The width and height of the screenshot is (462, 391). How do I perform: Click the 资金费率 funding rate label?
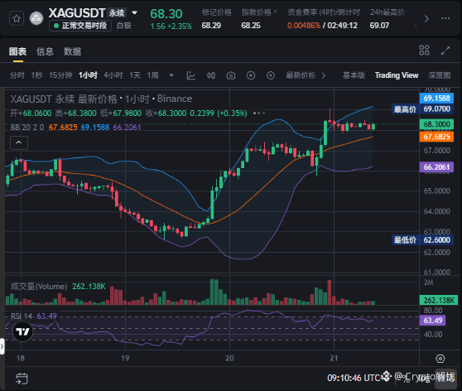click(x=324, y=12)
